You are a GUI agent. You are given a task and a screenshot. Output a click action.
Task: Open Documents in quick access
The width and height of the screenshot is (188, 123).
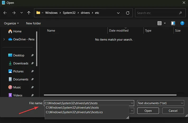(x=18, y=79)
